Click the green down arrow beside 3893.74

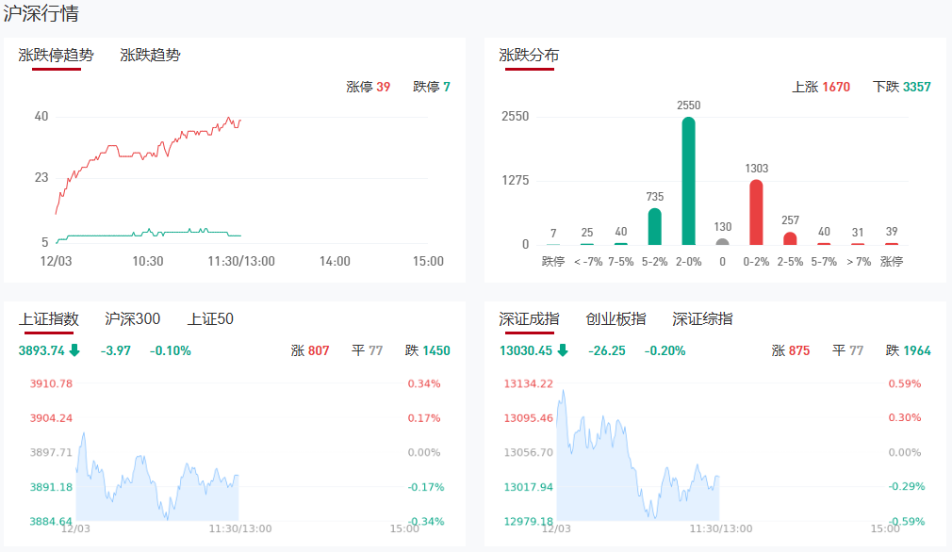pyautogui.click(x=74, y=351)
